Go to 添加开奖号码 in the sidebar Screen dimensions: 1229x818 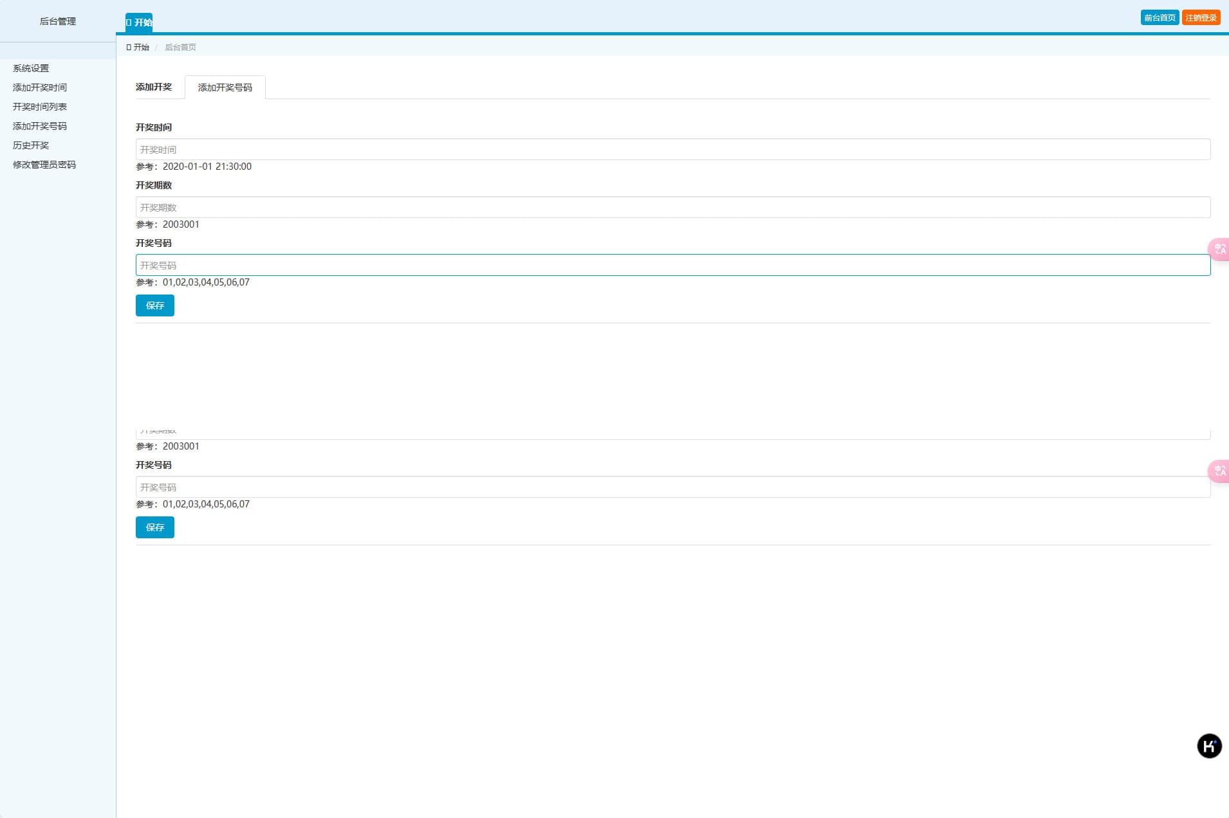point(40,126)
